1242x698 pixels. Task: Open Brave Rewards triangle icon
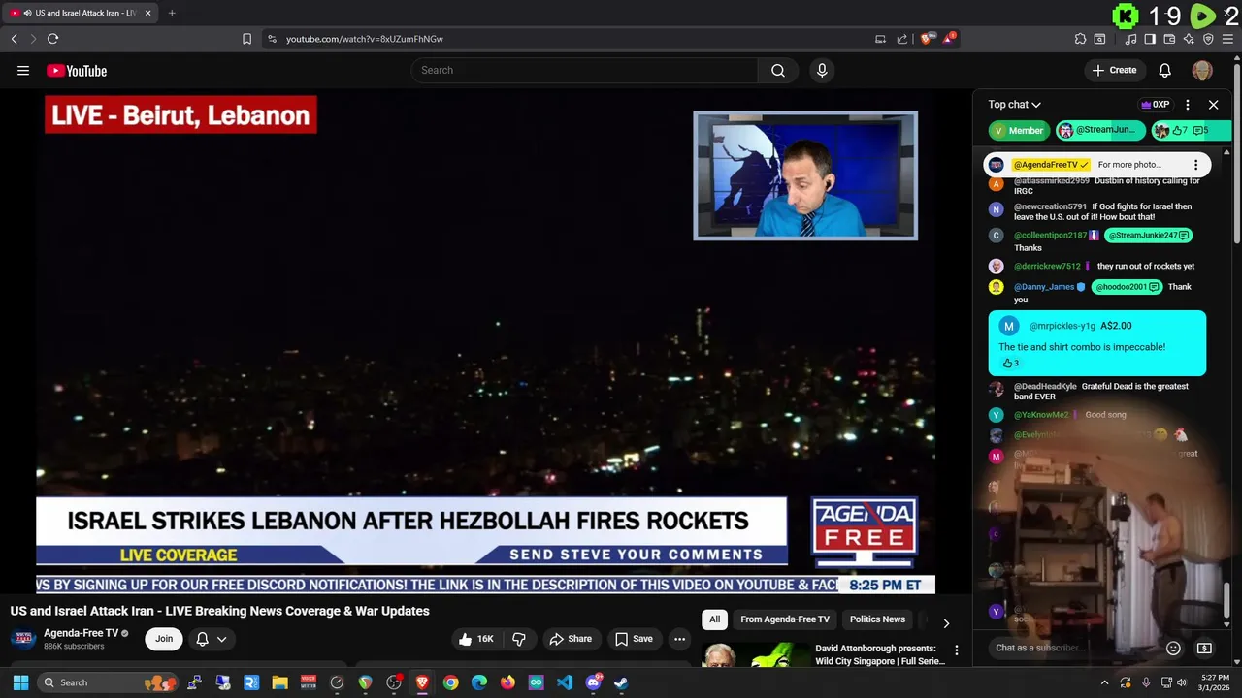[949, 39]
